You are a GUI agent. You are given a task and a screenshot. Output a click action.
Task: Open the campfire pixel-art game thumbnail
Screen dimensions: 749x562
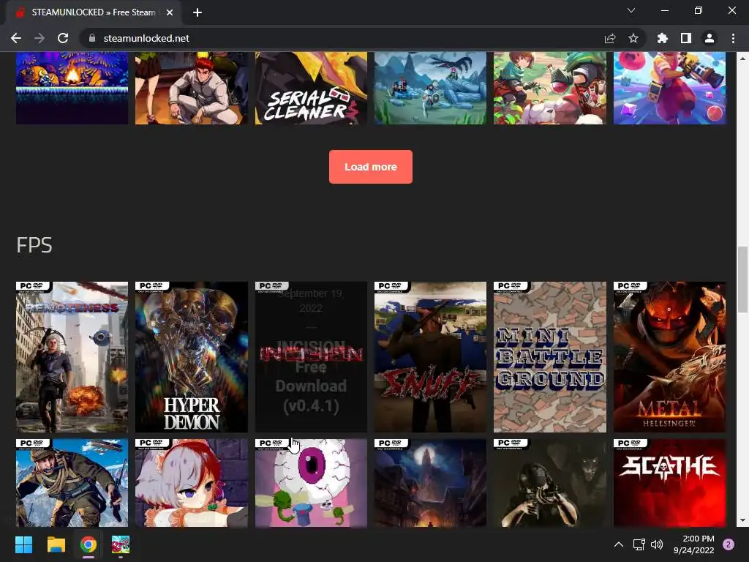tap(72, 88)
